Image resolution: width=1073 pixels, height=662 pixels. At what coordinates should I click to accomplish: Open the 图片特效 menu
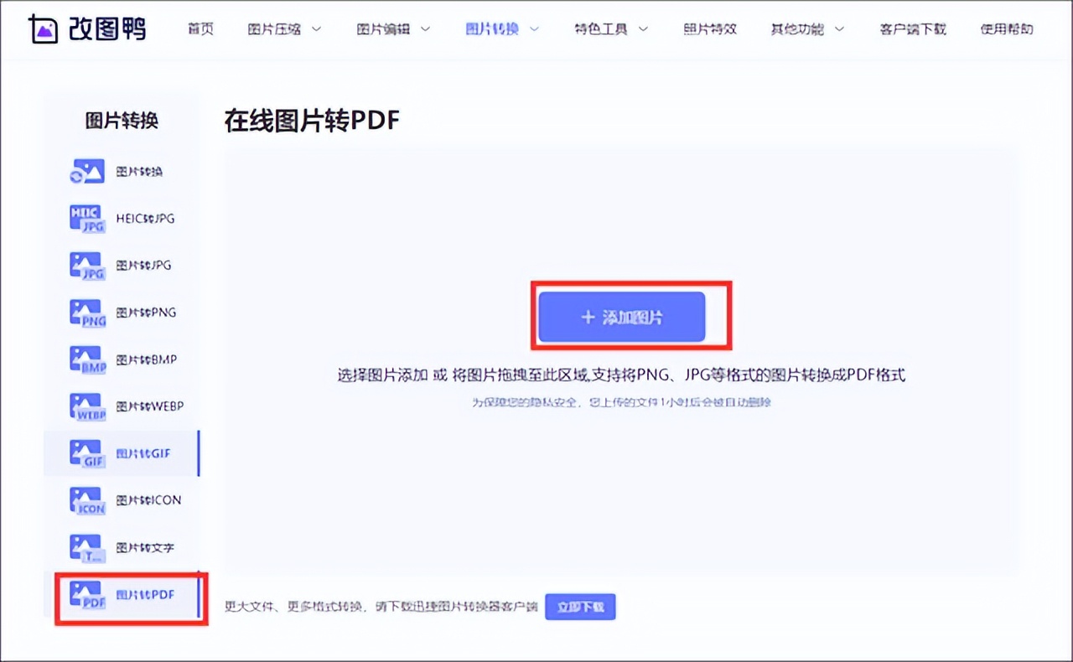coord(709,28)
